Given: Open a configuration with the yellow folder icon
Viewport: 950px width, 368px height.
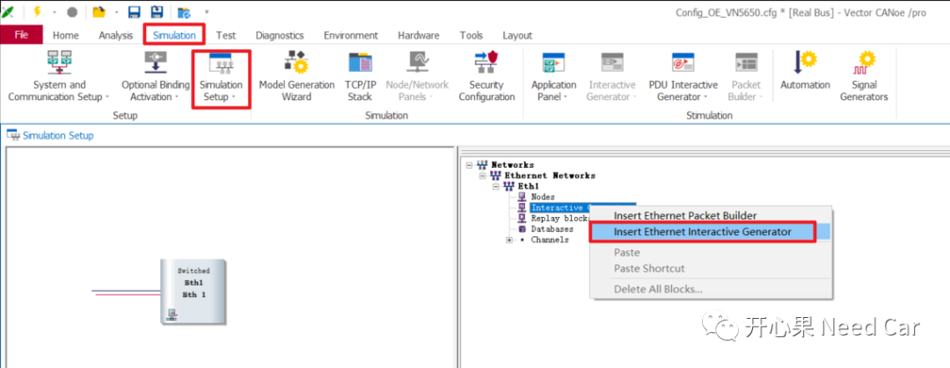Looking at the screenshot, I should pyautogui.click(x=99, y=12).
